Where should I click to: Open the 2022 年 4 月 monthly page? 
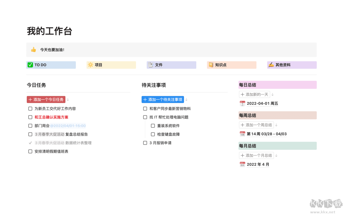(258, 164)
